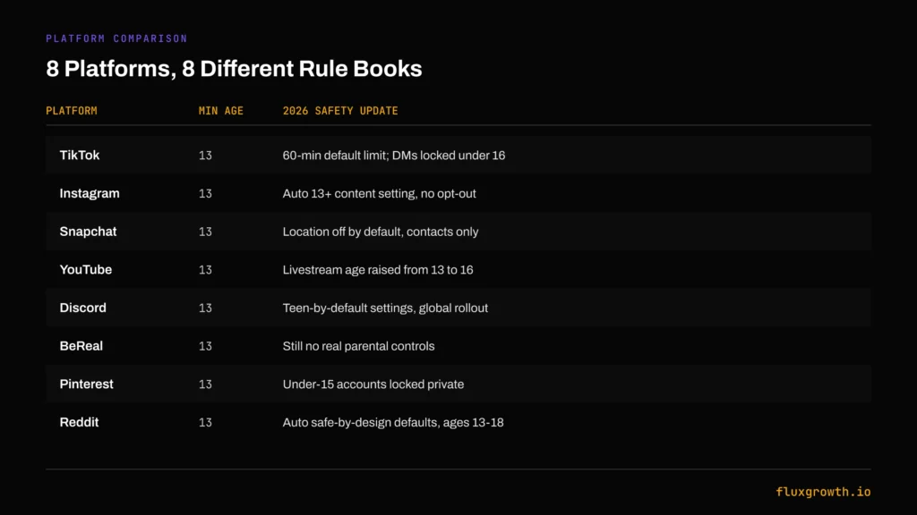This screenshot has width=917, height=515.
Task: Click the TikTok platform row name
Action: [x=80, y=156]
